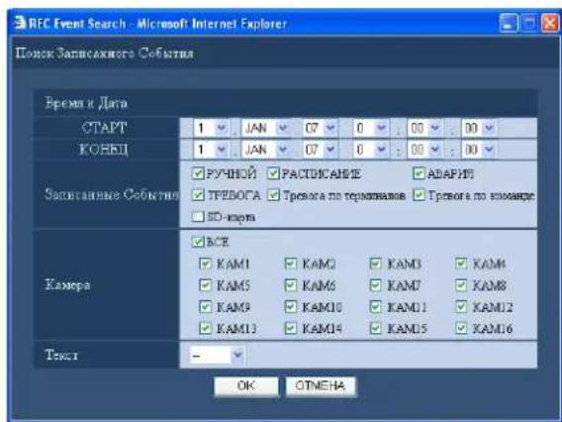Uncheck the KAM1 camera checkbox
This screenshot has height=422, width=562.
[206, 264]
